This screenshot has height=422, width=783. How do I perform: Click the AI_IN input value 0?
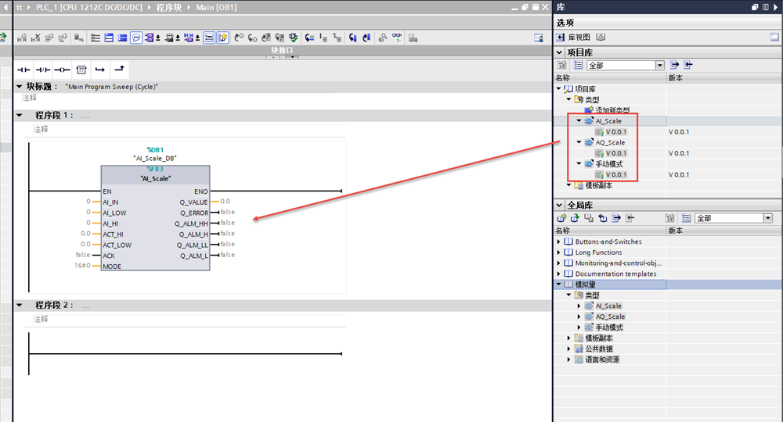pos(88,202)
